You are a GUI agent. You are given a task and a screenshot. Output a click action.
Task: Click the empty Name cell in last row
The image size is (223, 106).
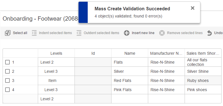point(130,99)
